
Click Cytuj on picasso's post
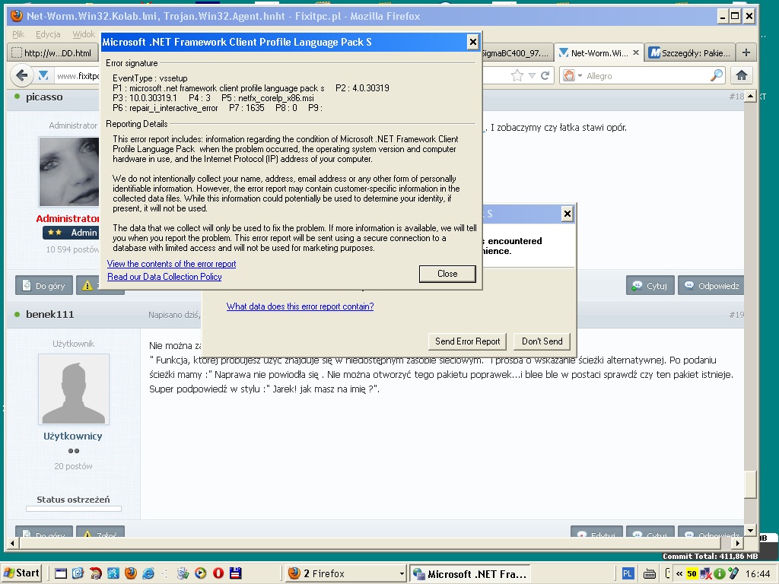(650, 286)
